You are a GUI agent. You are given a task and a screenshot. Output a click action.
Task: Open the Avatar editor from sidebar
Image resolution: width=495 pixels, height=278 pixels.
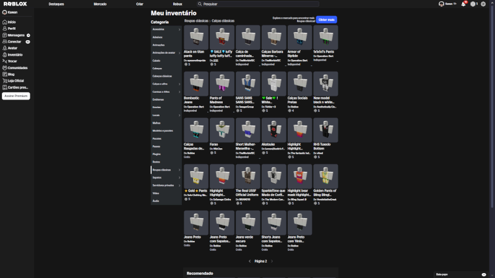[10, 48]
